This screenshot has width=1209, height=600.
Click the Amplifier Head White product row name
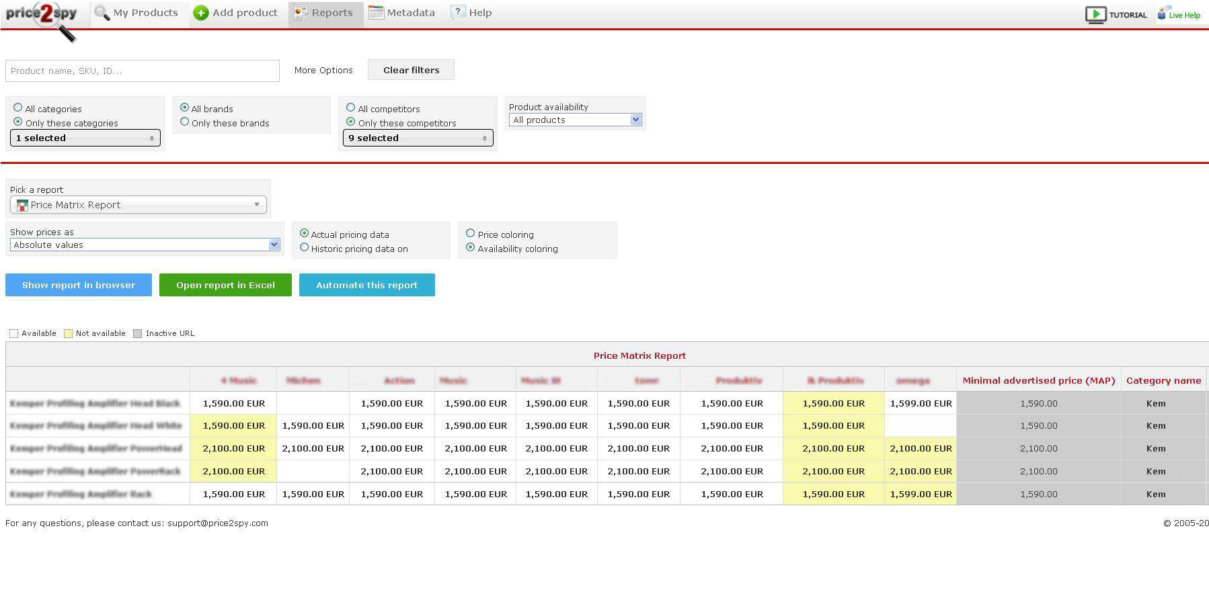coord(96,425)
